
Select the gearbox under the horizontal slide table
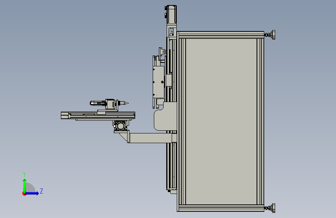[x=120, y=126]
